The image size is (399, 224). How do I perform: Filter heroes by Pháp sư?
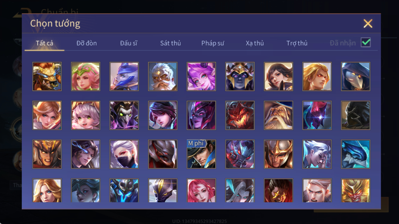coord(212,43)
